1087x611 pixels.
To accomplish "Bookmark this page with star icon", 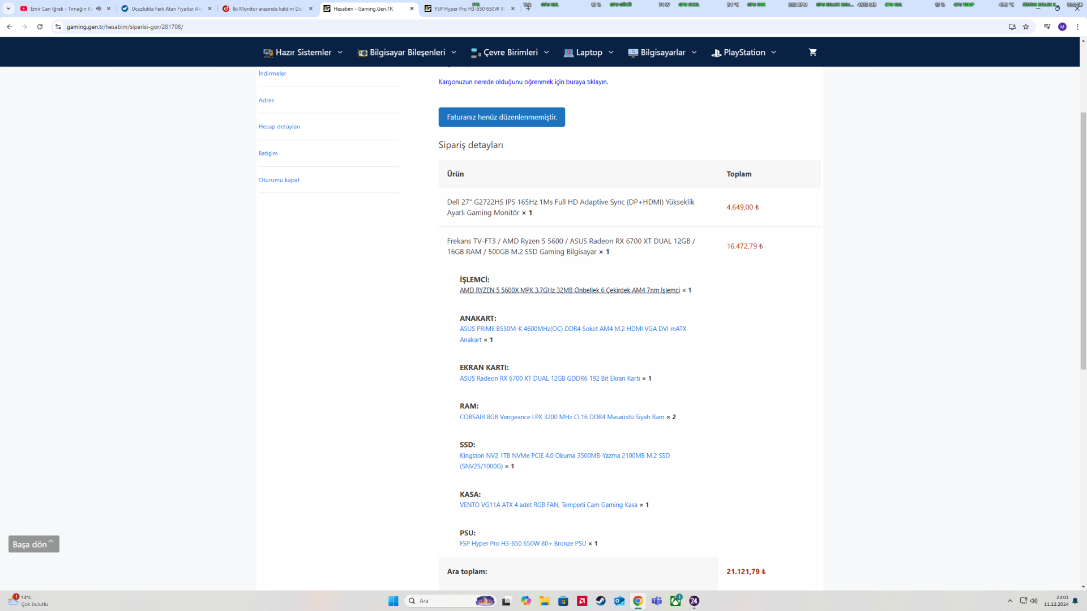I will 1026,27.
